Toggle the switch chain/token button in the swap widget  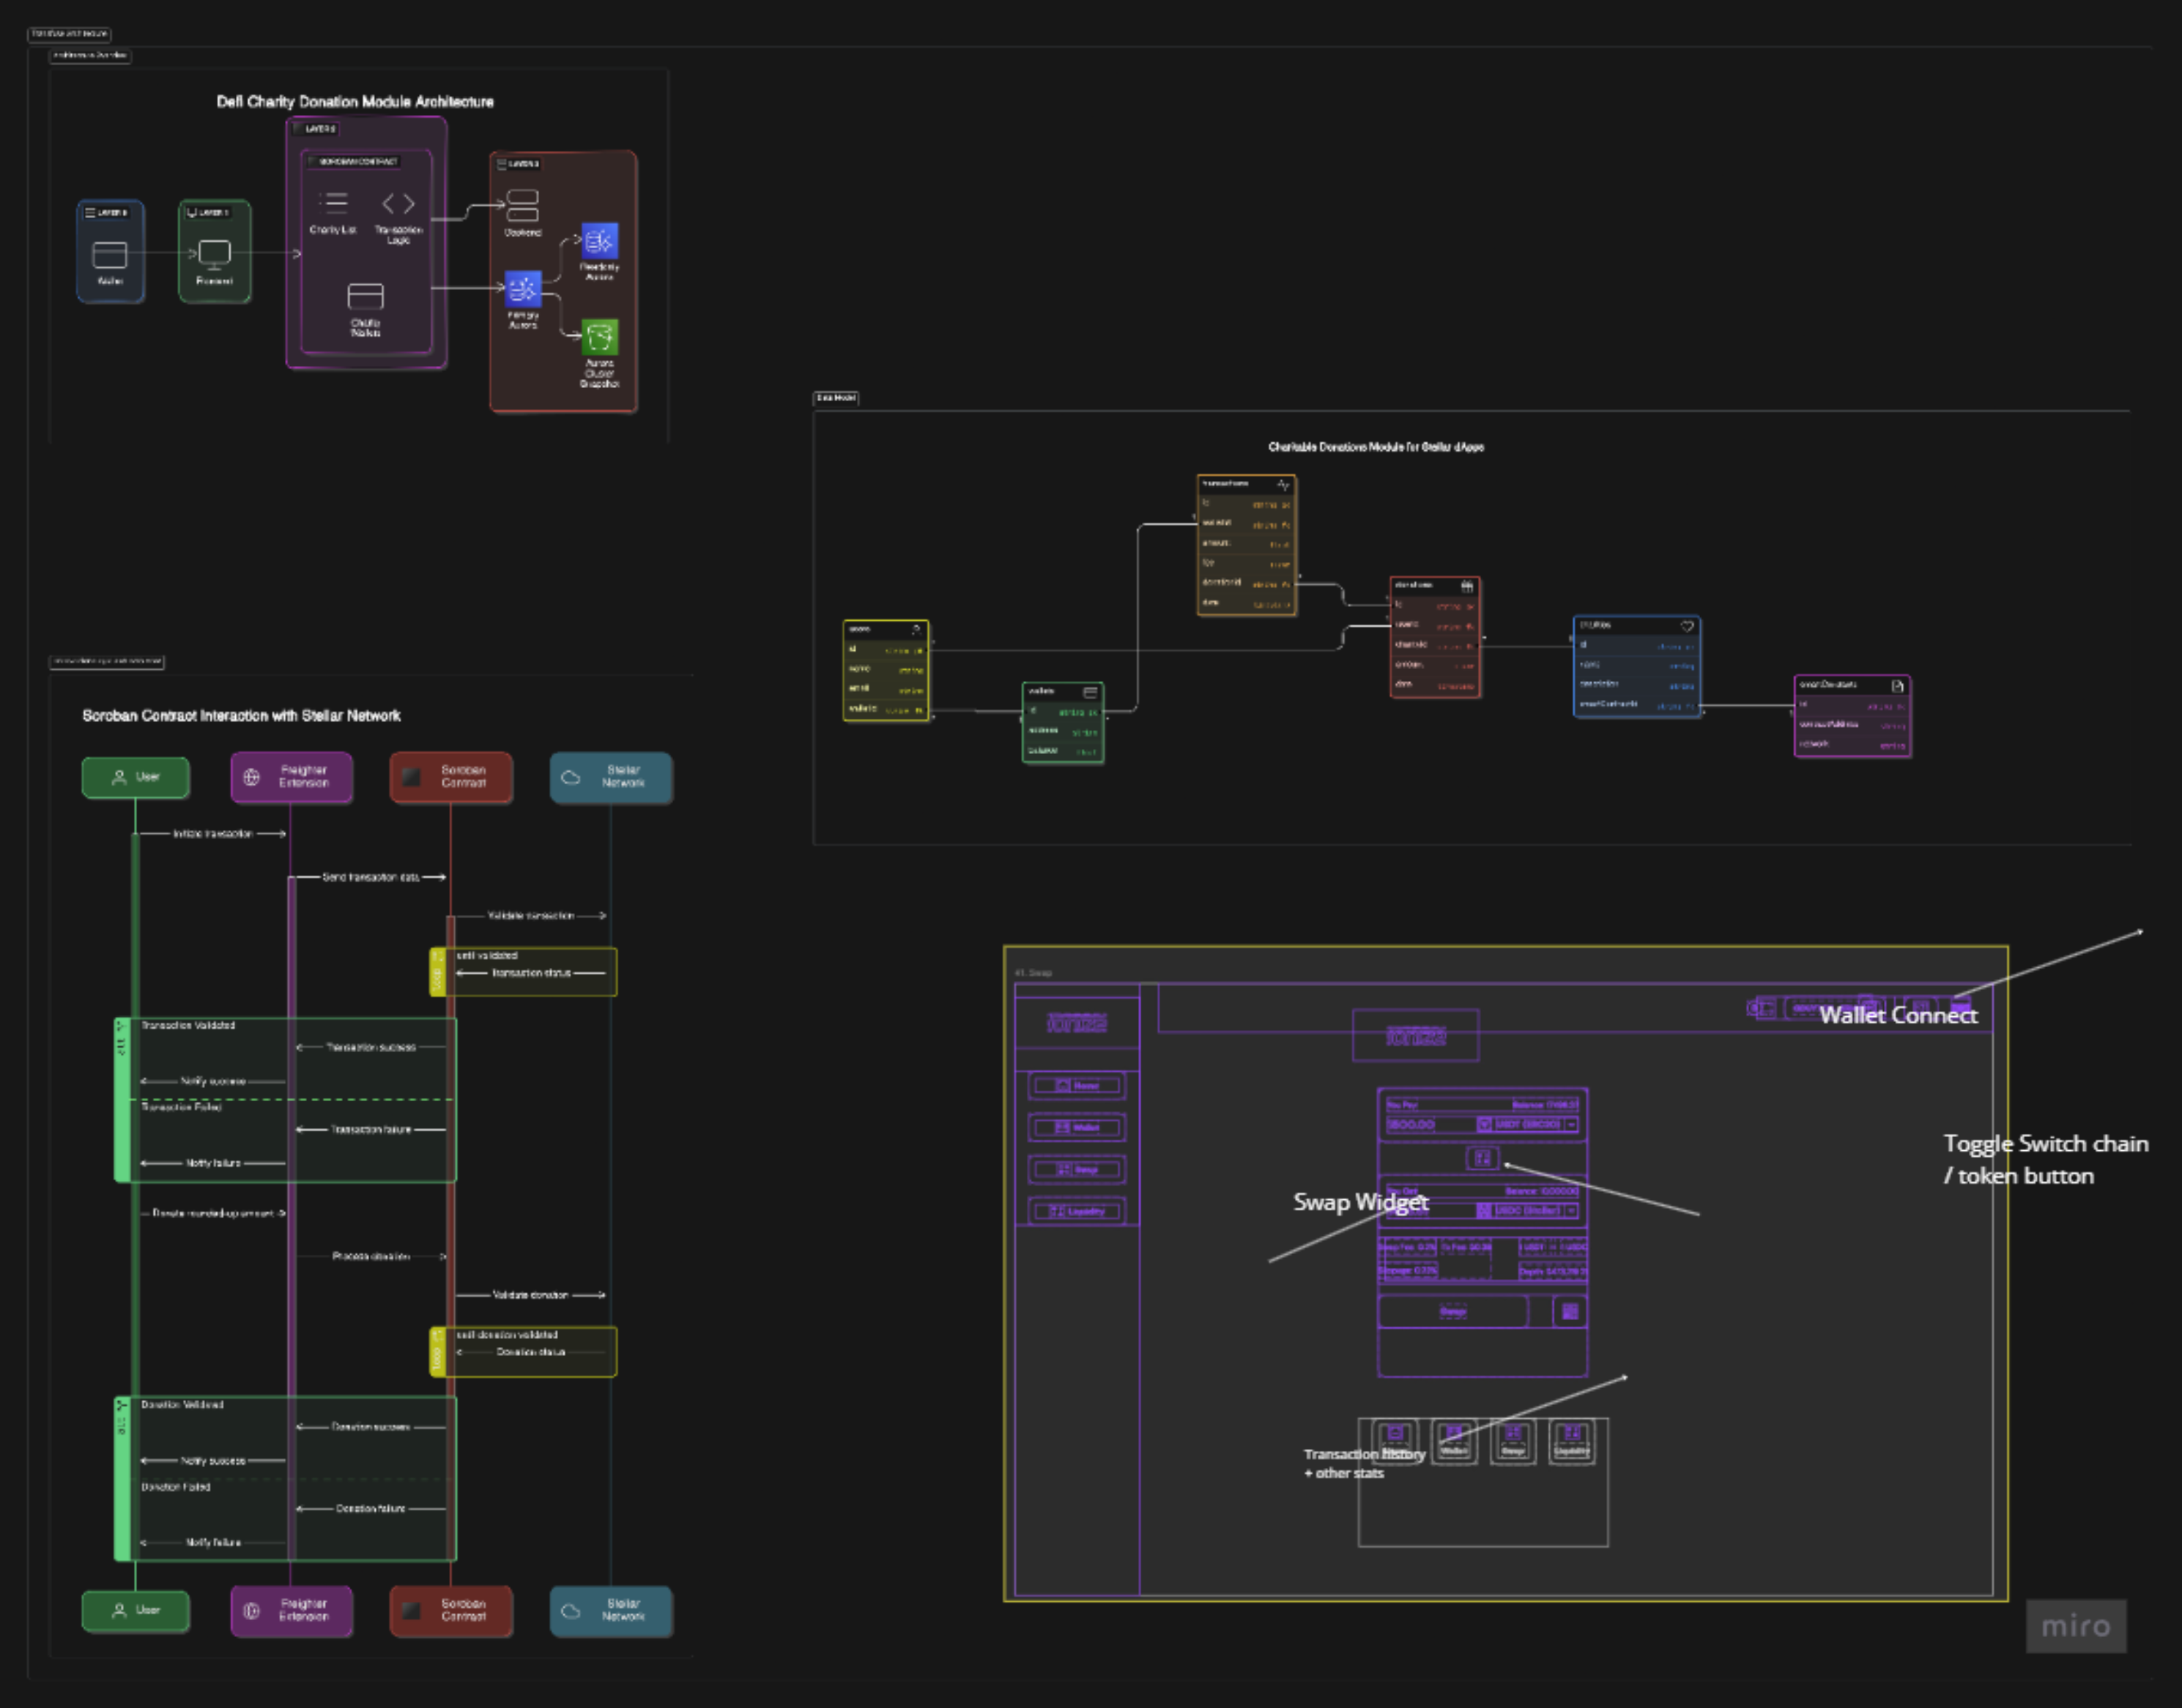click(x=1483, y=1158)
